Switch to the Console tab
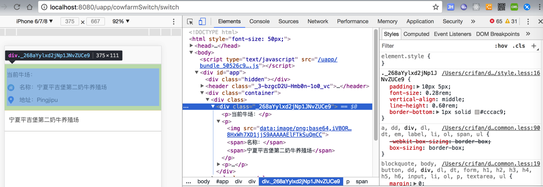 coord(259,21)
